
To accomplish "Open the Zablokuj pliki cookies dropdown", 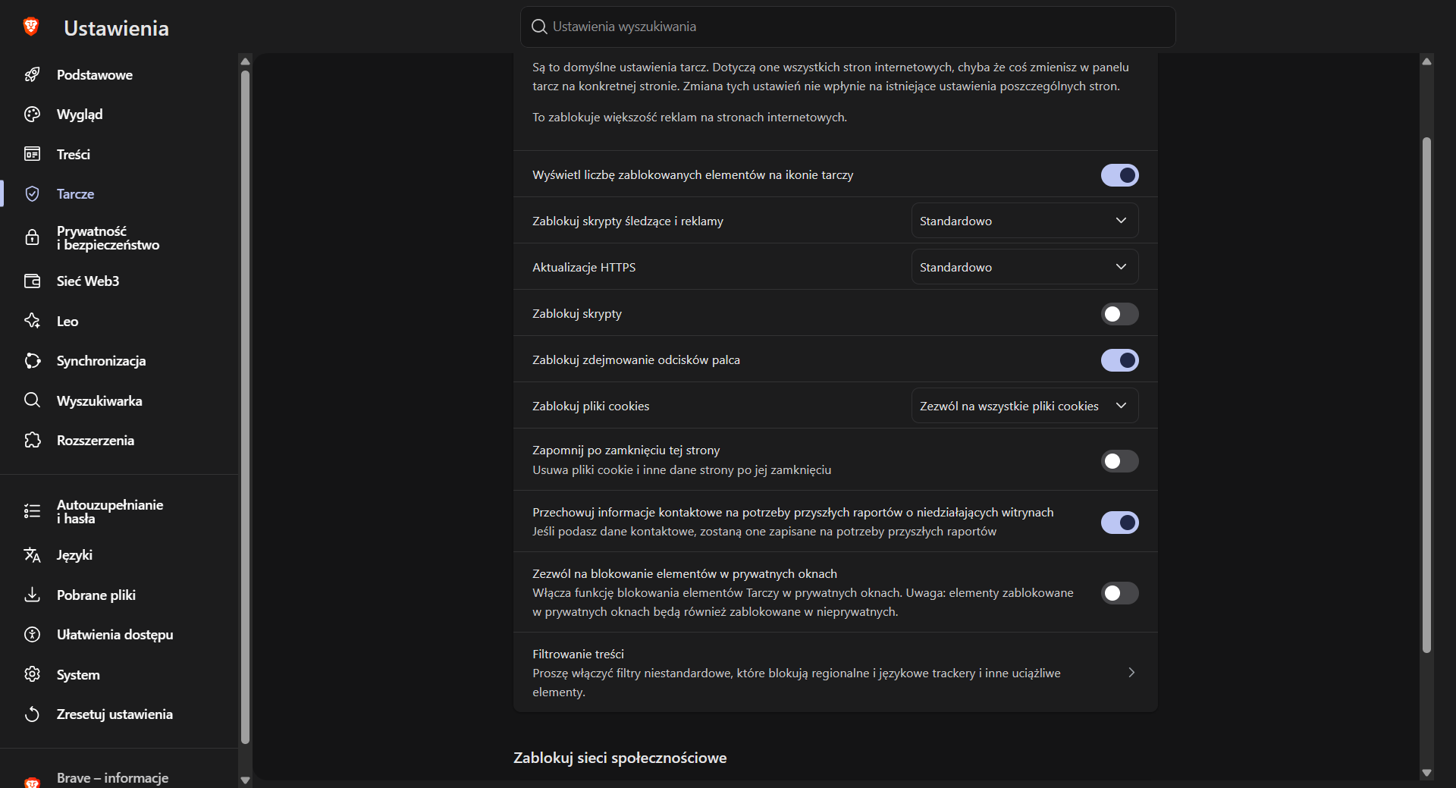I will 1025,406.
